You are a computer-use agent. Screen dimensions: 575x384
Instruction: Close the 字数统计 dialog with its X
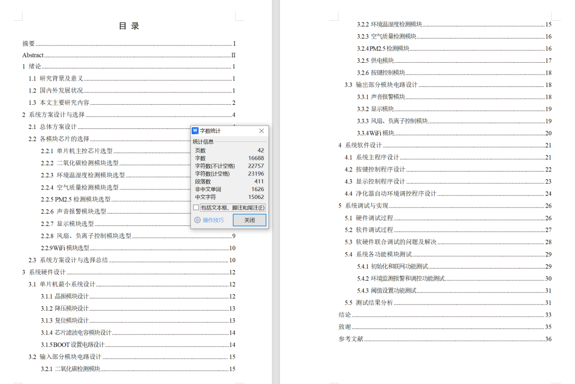pyautogui.click(x=261, y=131)
